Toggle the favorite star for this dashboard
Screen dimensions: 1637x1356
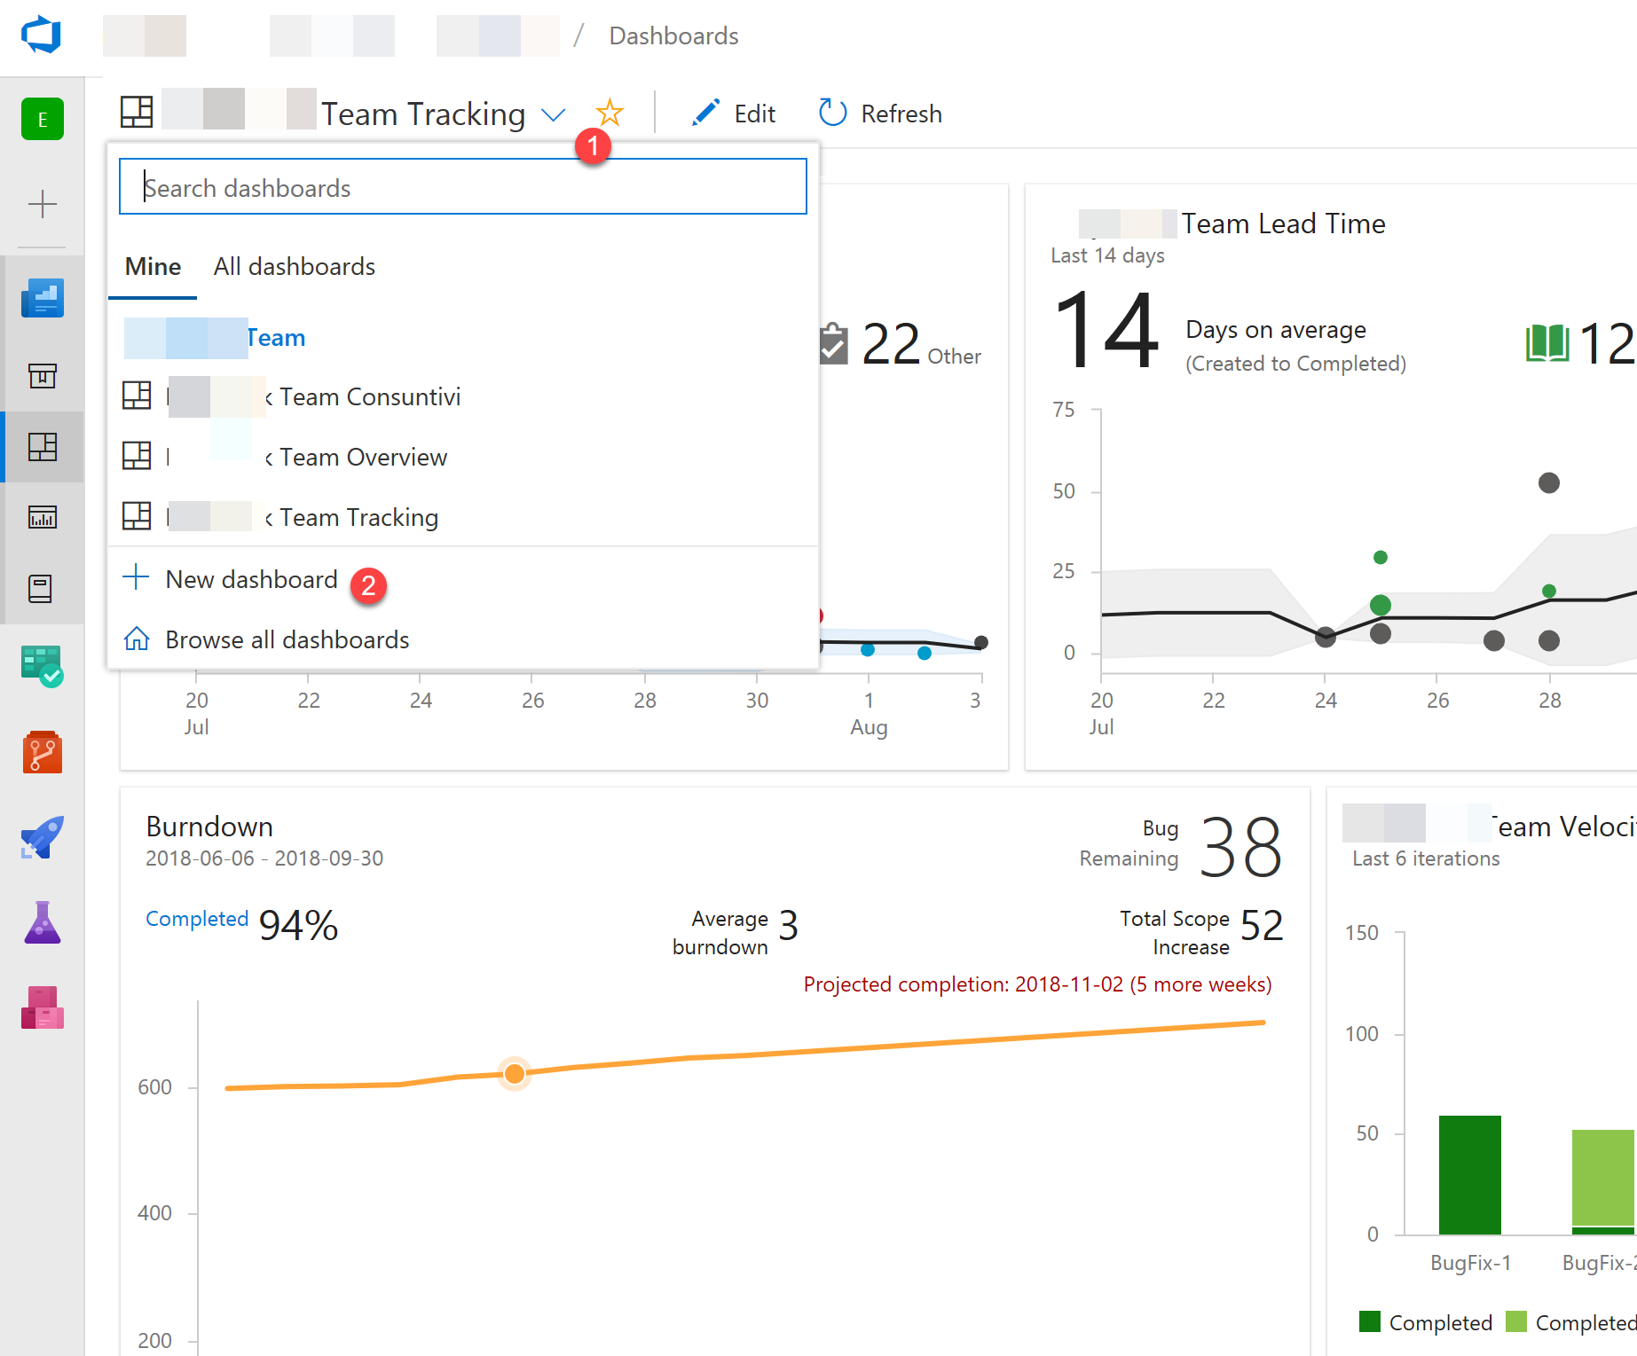[x=610, y=114]
